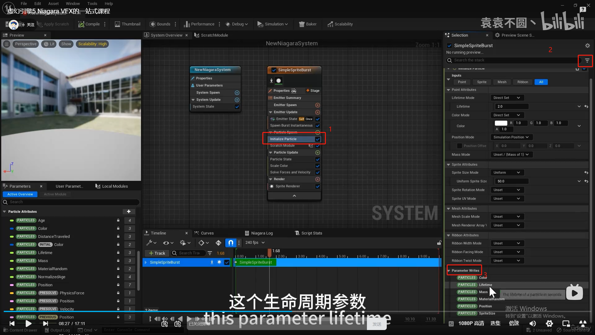
Task: Click the white Color swatch
Action: [501, 123]
